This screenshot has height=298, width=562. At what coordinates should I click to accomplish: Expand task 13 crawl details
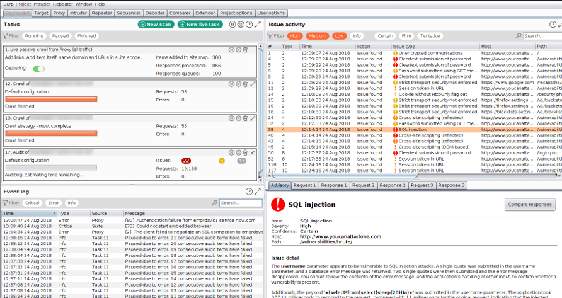(x=253, y=118)
